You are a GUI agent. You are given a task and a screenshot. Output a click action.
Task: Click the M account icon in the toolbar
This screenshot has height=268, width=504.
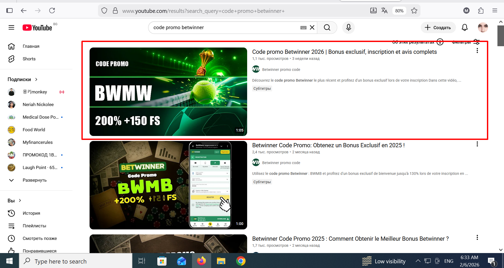[466, 10]
